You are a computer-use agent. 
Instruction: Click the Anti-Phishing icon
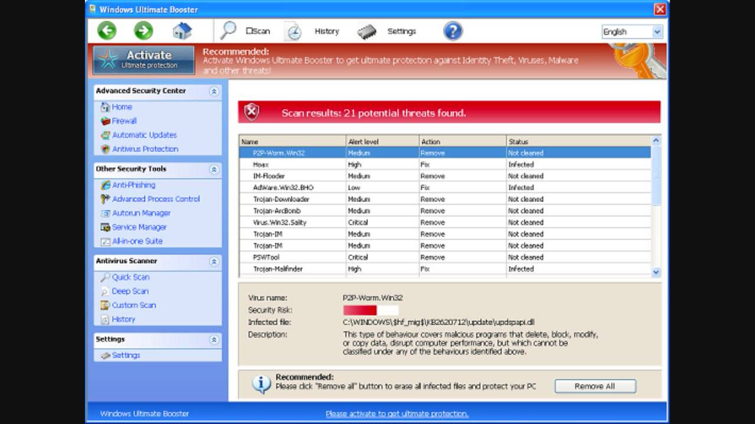tap(105, 185)
